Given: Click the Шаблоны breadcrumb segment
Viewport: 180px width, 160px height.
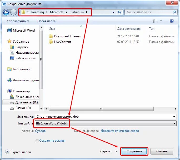Looking at the screenshot, I should click(x=77, y=12).
